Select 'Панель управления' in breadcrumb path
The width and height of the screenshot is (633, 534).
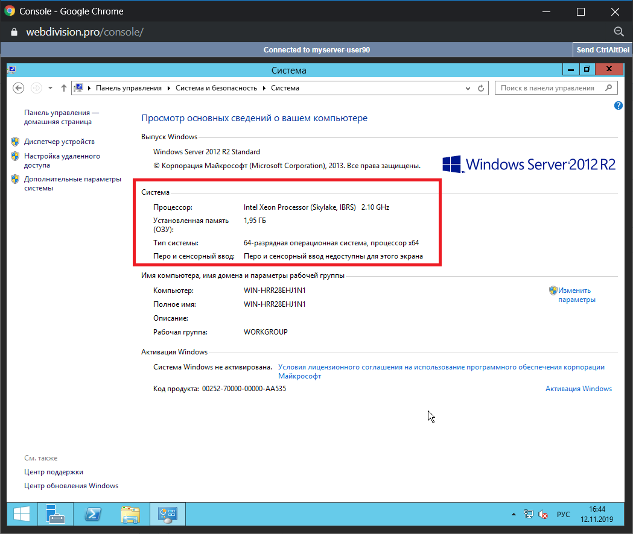pos(129,88)
